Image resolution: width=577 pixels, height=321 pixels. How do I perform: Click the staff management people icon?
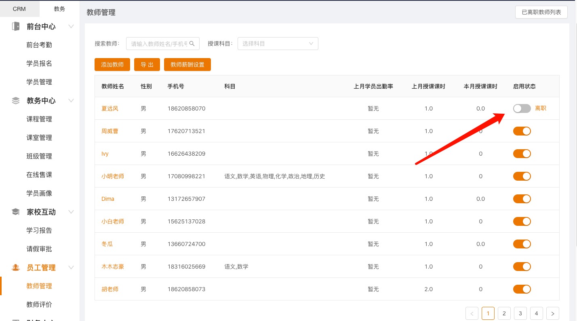pos(16,268)
